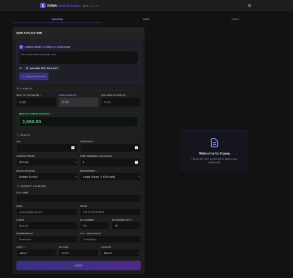Click the Ext. Number input field
293x278 pixels.
pos(94,226)
